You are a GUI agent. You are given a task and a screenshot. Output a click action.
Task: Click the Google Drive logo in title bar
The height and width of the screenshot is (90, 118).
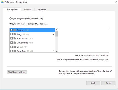click(x=2, y=2)
